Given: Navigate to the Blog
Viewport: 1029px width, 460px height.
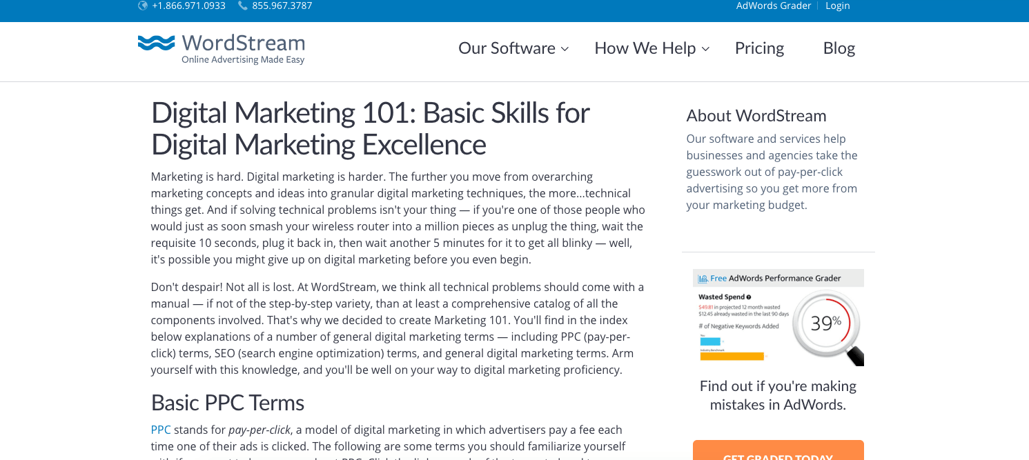Looking at the screenshot, I should (839, 48).
